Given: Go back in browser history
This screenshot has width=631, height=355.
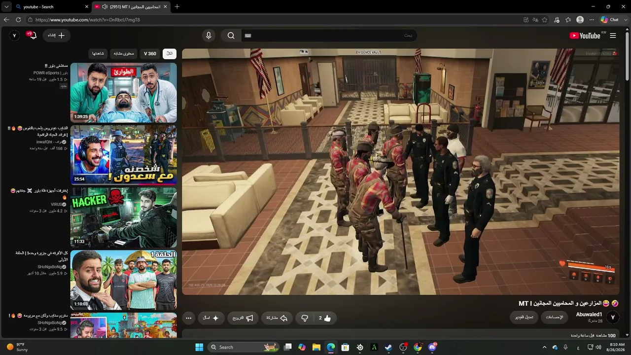Looking at the screenshot, I should point(6,20).
